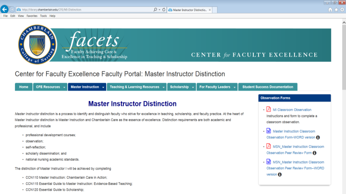The height and width of the screenshot is (194, 346).
Task: Click page icon in the address bar
Action: (x=19, y=10)
